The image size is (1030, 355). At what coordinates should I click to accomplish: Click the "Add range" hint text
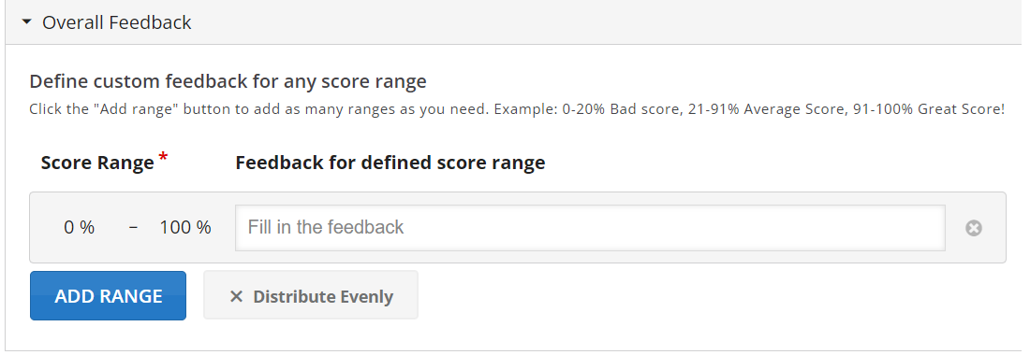[x=261, y=109]
